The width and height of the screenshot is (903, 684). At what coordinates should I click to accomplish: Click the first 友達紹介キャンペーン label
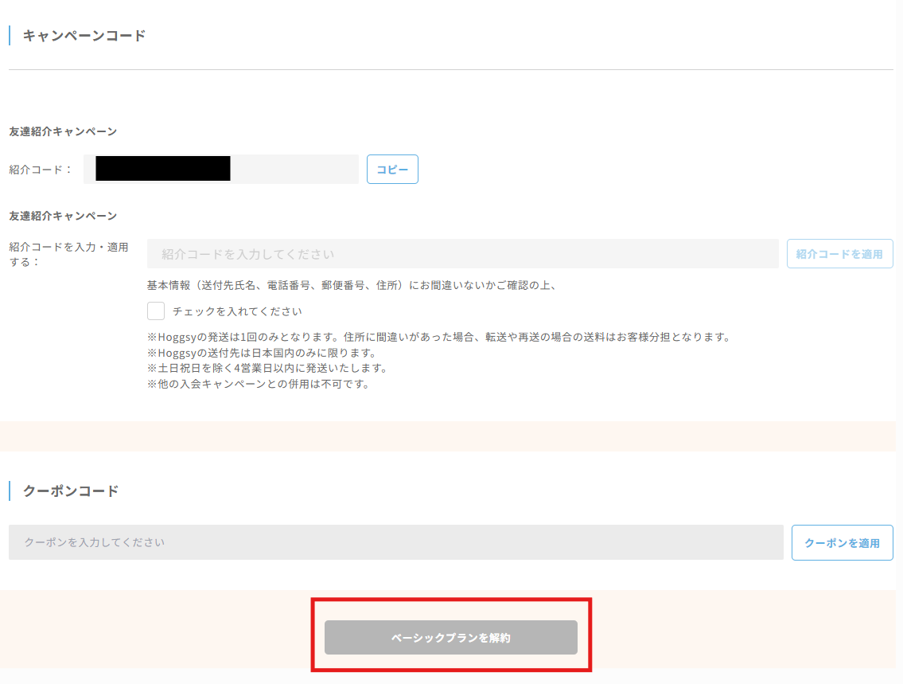point(63,131)
